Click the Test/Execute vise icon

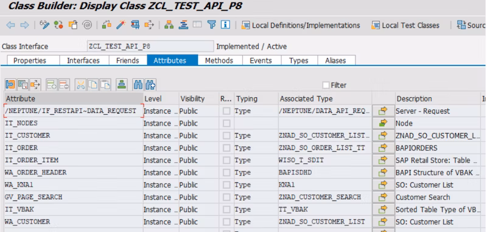coord(135,25)
